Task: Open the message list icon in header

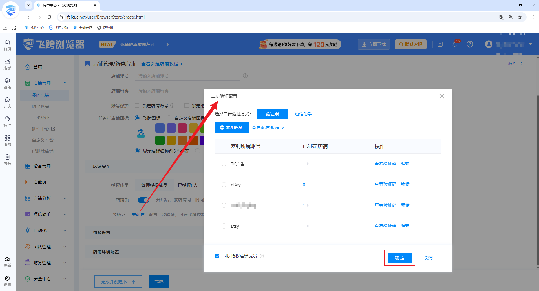Action: pyautogui.click(x=440, y=44)
